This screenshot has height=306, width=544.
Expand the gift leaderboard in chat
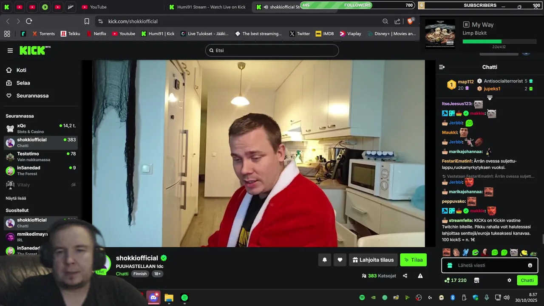pyautogui.click(x=490, y=98)
